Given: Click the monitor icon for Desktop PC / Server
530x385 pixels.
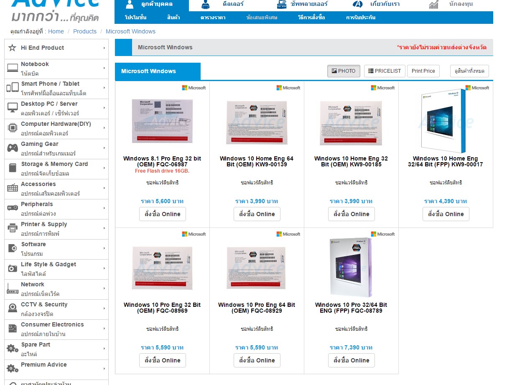Looking at the screenshot, I should pos(13,108).
